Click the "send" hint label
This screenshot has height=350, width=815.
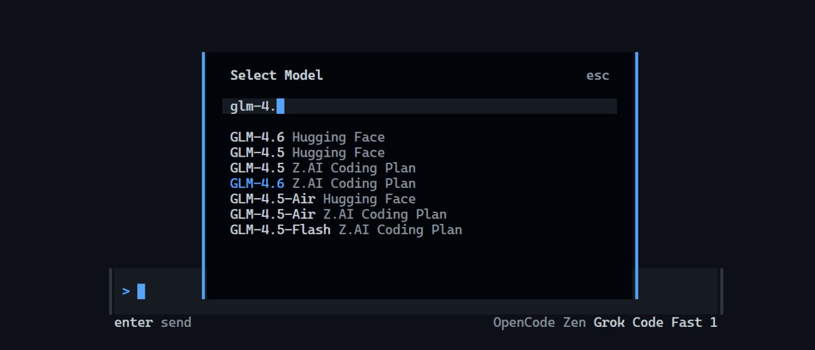pyautogui.click(x=176, y=323)
